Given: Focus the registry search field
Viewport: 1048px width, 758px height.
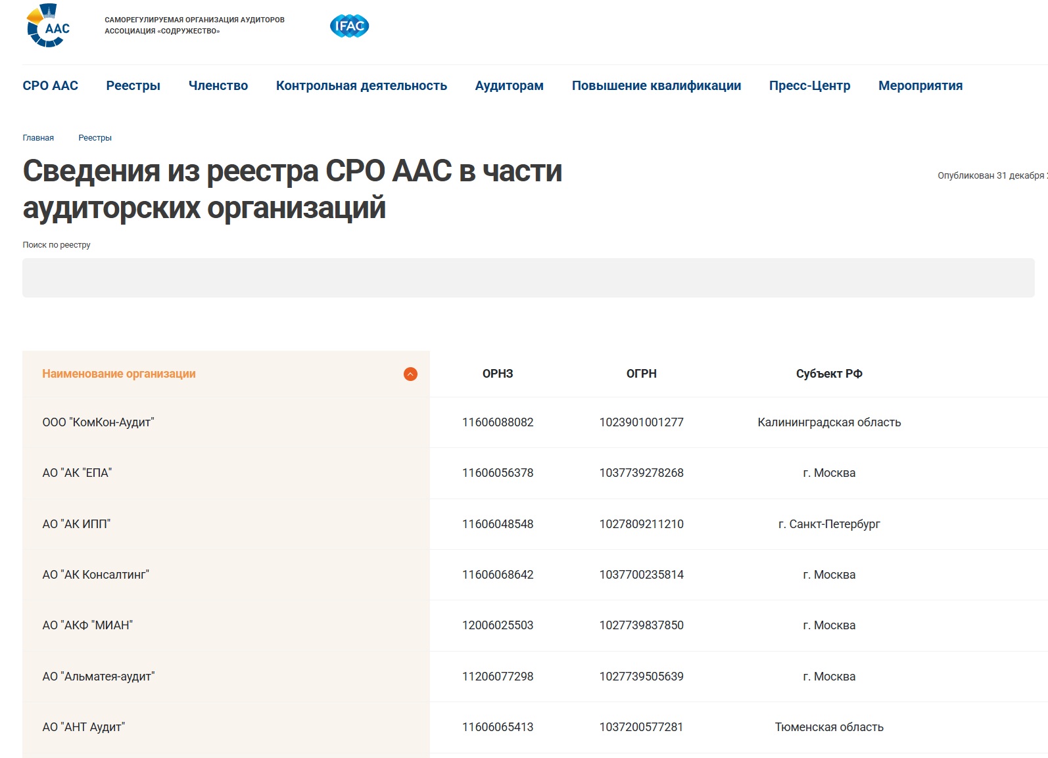Looking at the screenshot, I should [528, 278].
